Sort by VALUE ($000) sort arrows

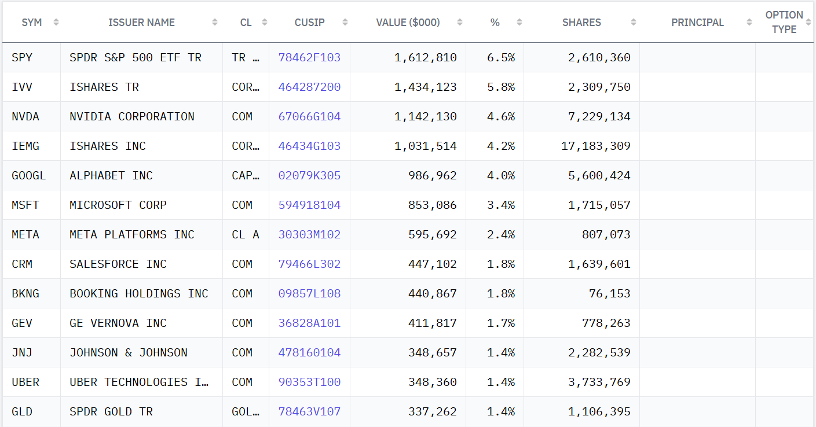point(460,23)
